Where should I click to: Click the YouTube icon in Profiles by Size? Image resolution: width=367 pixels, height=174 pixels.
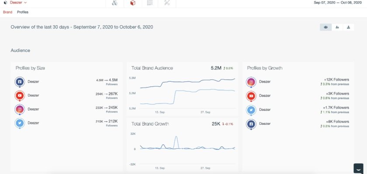20,95
